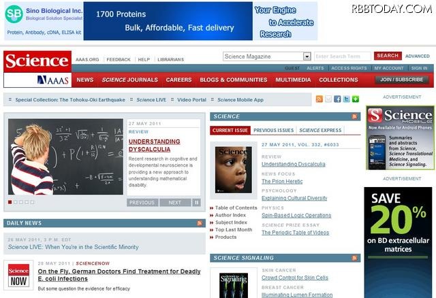Select the fifth slideshow indicator dot

(32, 202)
